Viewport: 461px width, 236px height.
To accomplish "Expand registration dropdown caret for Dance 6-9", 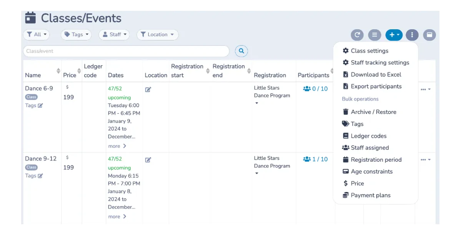I will pyautogui.click(x=257, y=103).
